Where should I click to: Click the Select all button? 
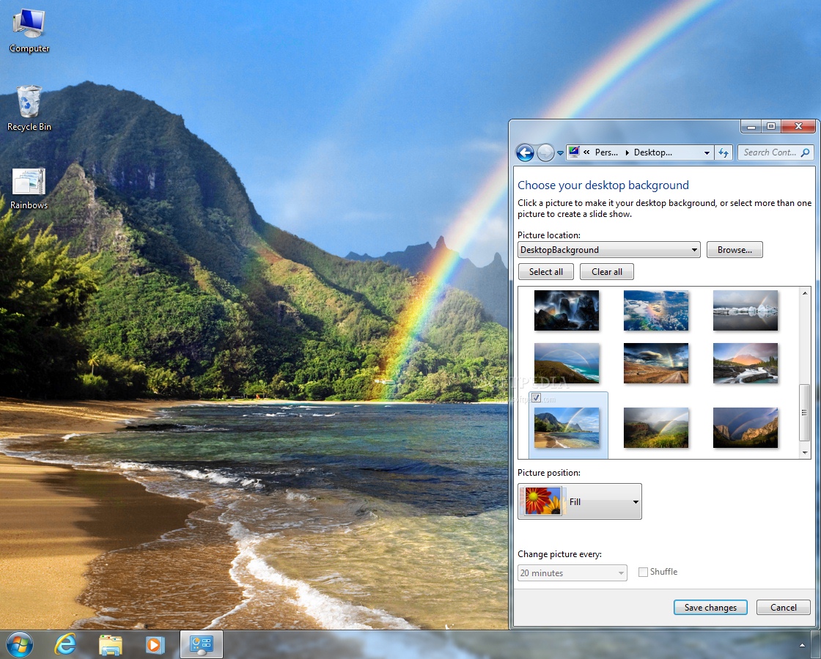point(546,272)
